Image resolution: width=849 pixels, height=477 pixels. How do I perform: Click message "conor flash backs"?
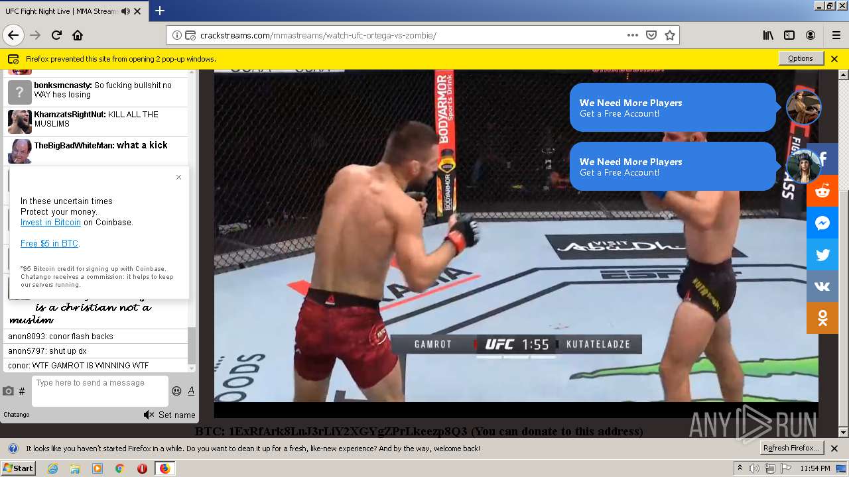[81, 337]
